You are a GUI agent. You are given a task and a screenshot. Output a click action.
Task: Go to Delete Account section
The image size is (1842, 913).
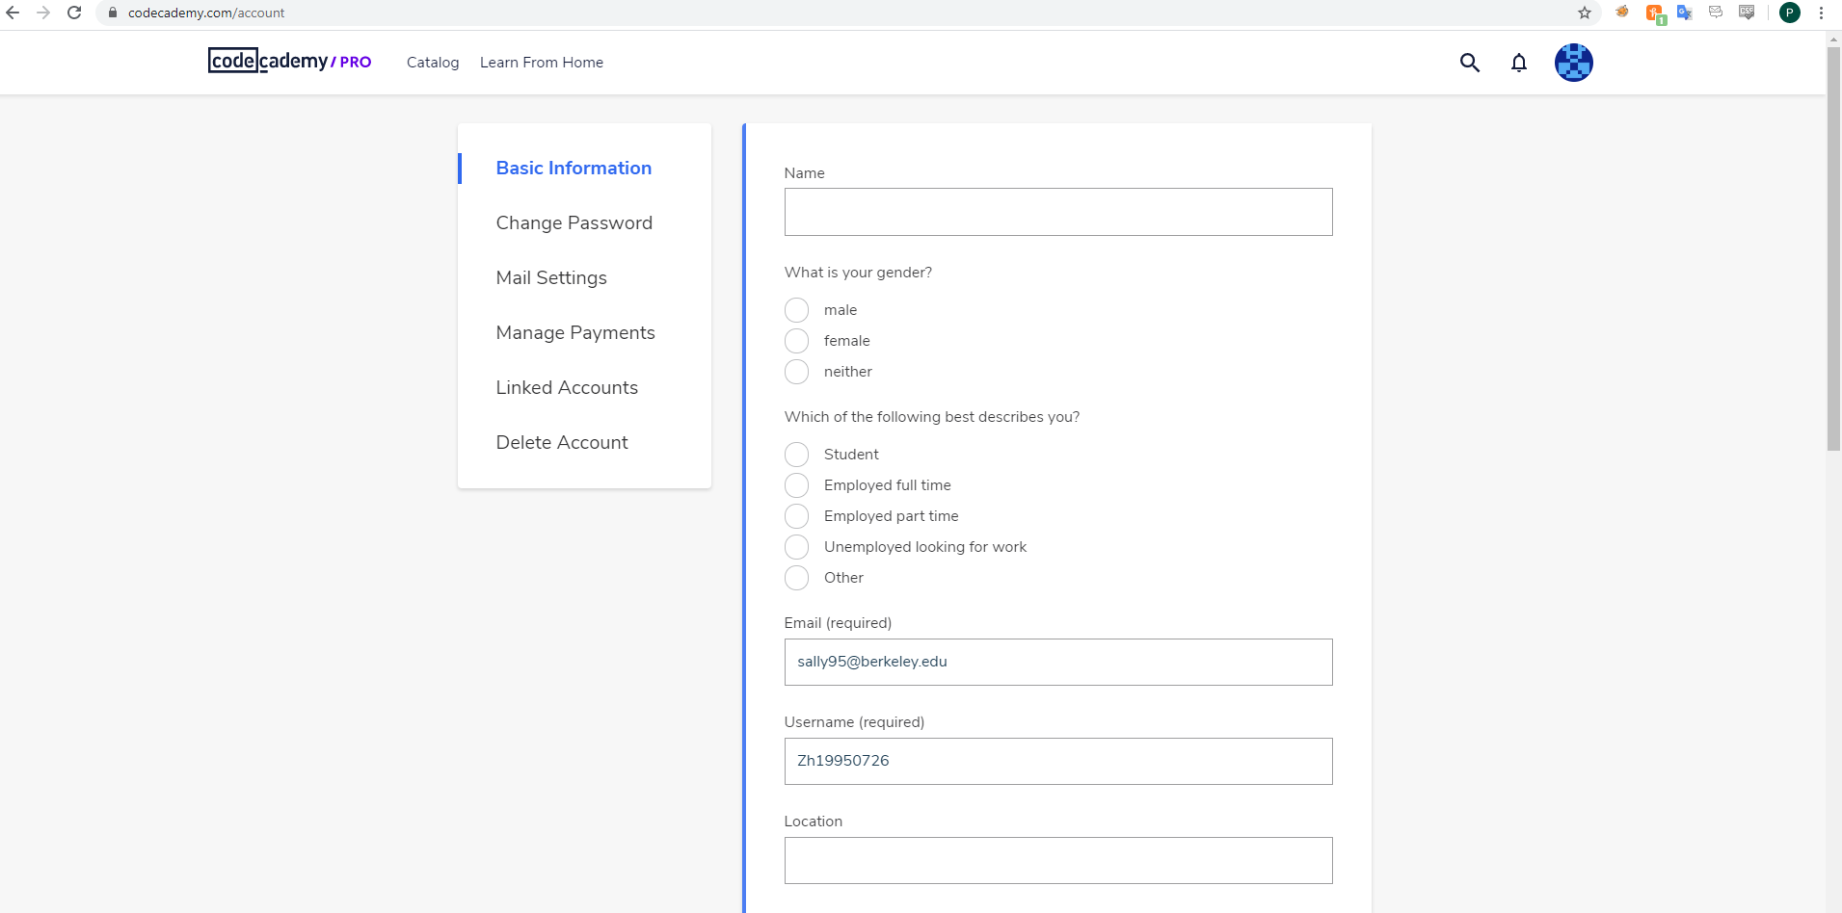(562, 442)
